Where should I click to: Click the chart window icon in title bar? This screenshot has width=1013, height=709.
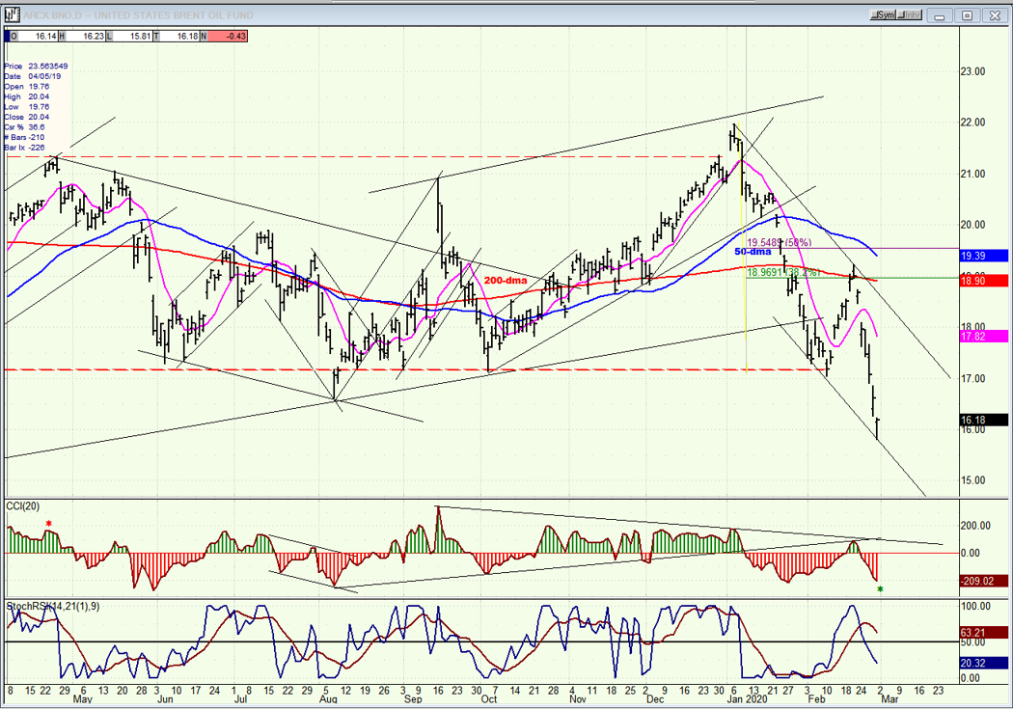[x=13, y=14]
